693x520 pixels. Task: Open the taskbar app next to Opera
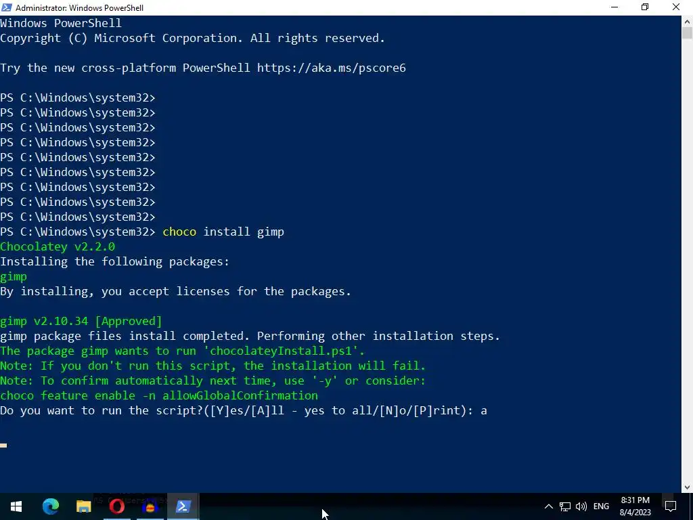tap(150, 506)
